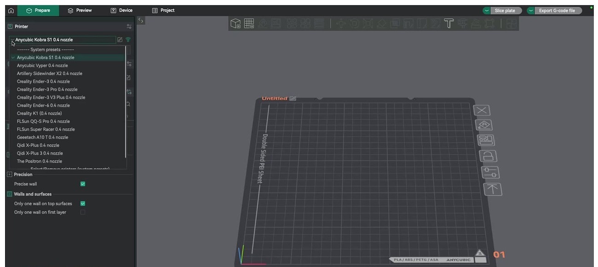The image size is (598, 267).
Task: Open the plate settings sliders icon
Action: click(x=490, y=173)
